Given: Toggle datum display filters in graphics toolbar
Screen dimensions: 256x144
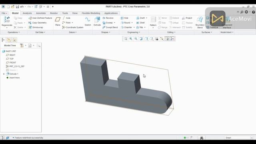Looking at the screenshot, I should (x=162, y=39).
